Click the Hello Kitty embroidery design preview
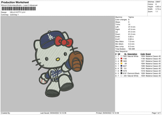The width and height of the screenshot is (162, 115). coord(58,64)
